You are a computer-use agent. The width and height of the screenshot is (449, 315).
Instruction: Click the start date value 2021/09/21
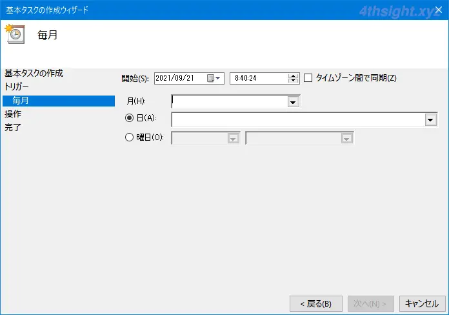point(175,78)
